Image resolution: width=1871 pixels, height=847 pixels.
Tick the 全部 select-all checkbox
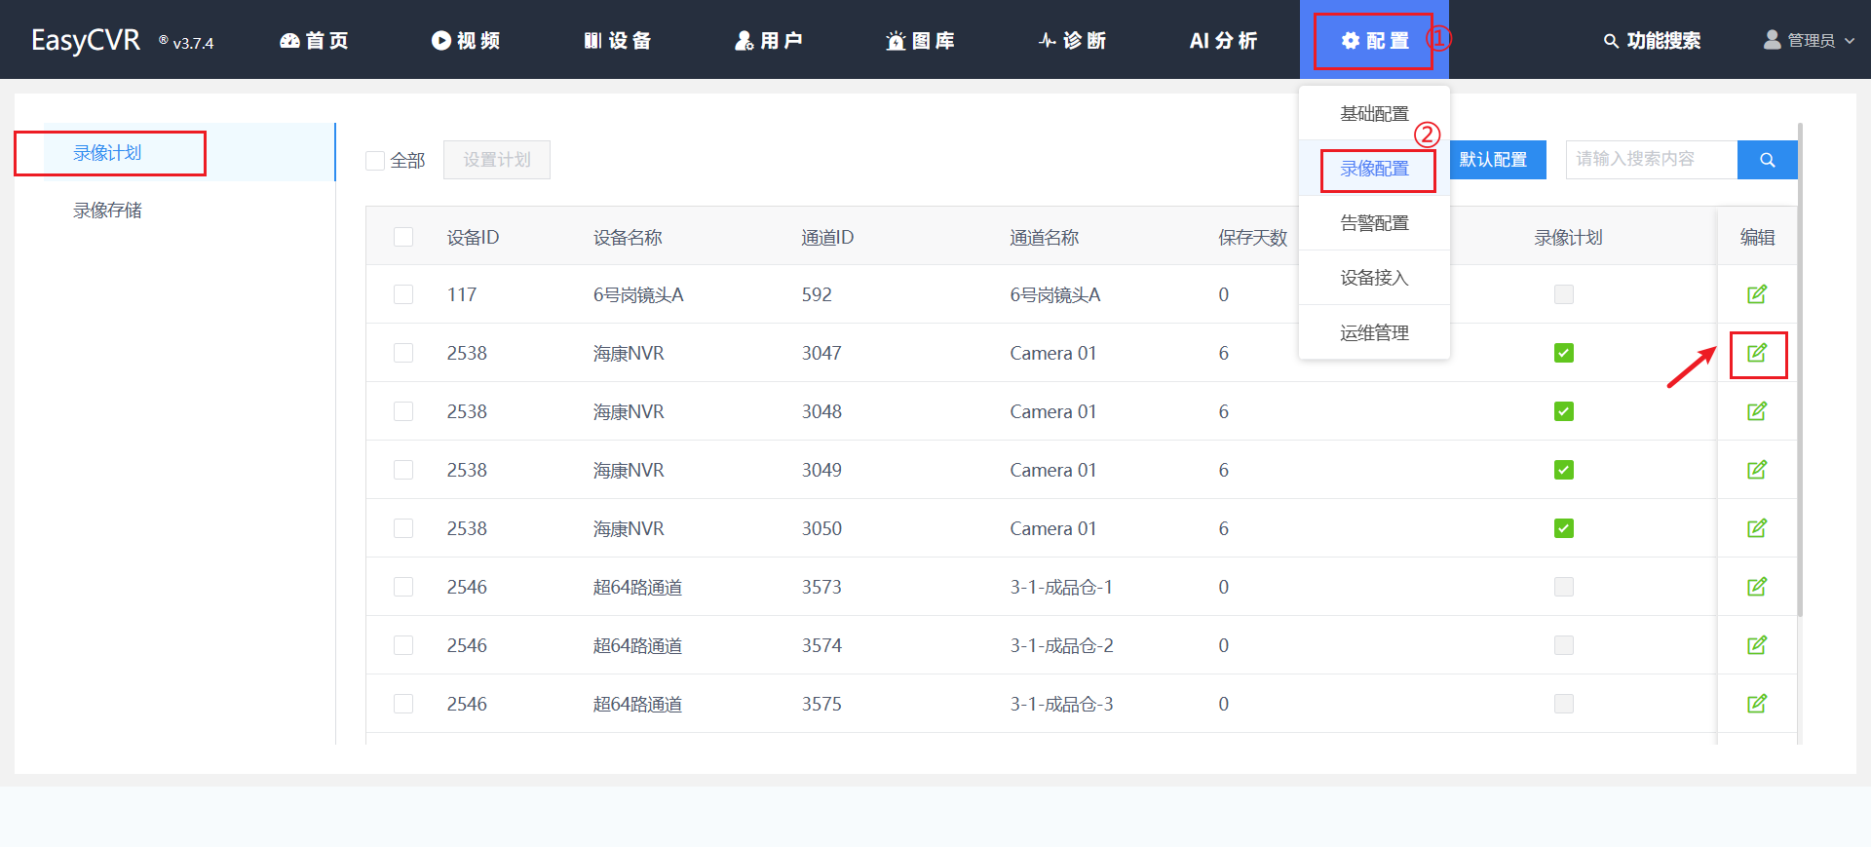tap(375, 161)
